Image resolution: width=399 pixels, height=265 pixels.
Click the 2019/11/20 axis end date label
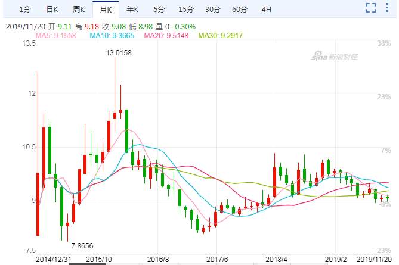pos(374,260)
